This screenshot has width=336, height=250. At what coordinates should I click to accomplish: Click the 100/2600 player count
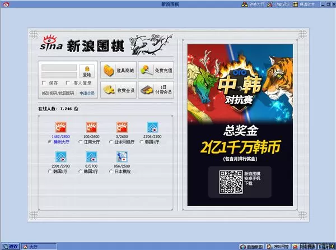[91, 137]
